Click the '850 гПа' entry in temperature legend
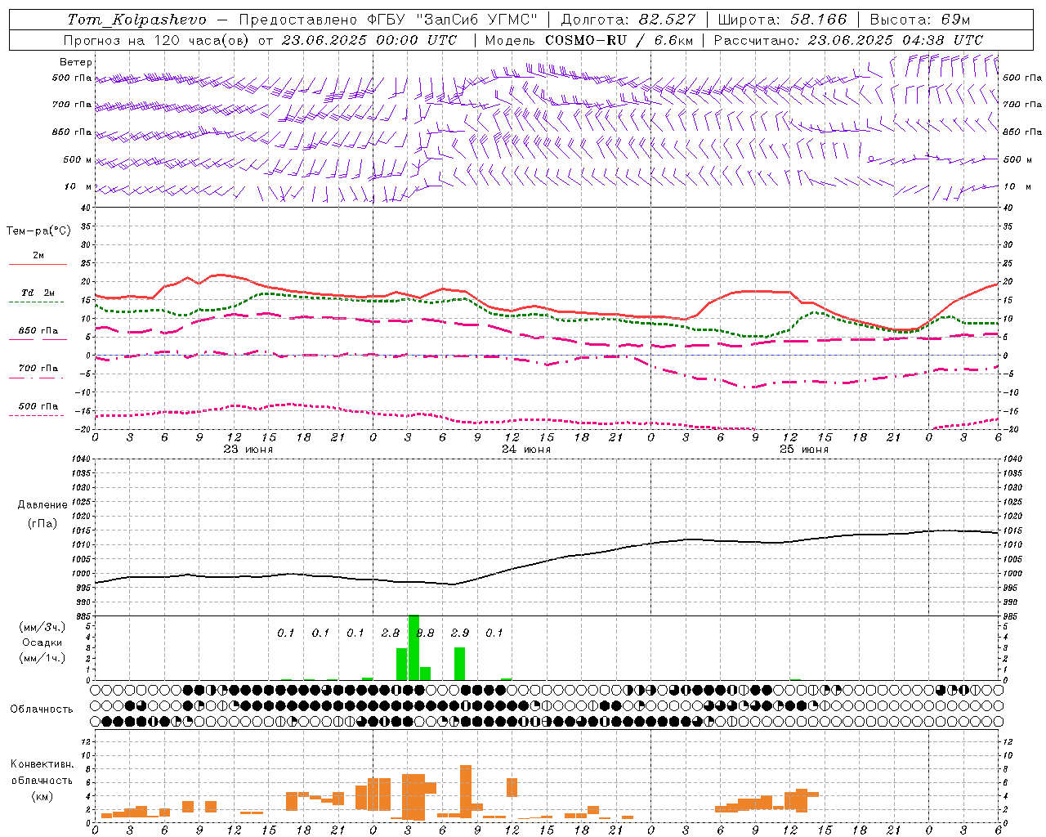The height and width of the screenshot is (837, 1046). pos(38,331)
